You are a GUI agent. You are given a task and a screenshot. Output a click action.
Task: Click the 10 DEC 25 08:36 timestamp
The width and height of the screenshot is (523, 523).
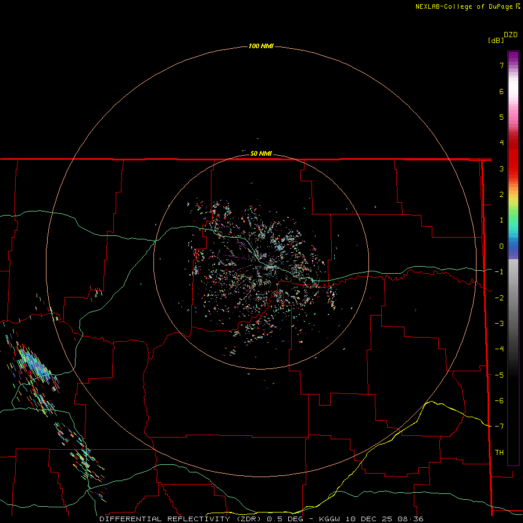[x=385, y=519]
